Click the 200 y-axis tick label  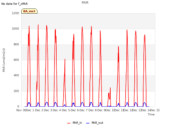[16, 91]
